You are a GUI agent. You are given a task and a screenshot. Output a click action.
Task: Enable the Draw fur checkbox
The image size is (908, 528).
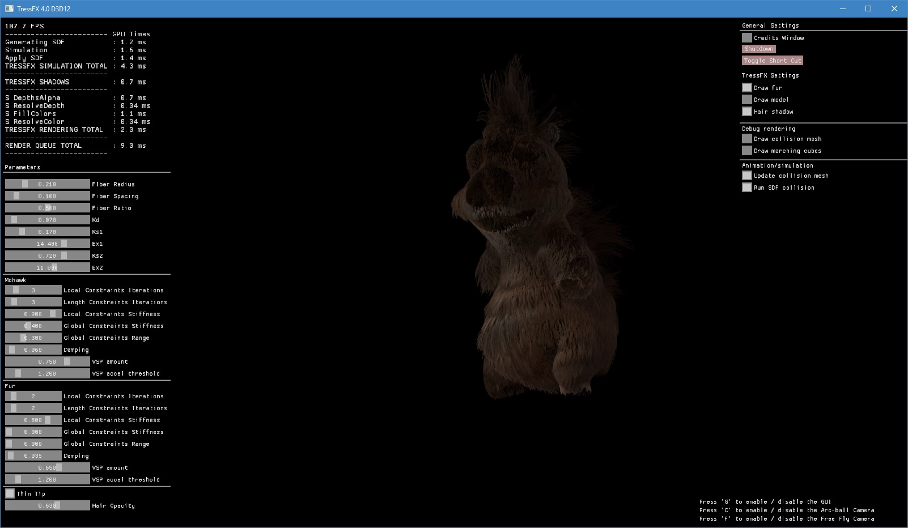[747, 88]
